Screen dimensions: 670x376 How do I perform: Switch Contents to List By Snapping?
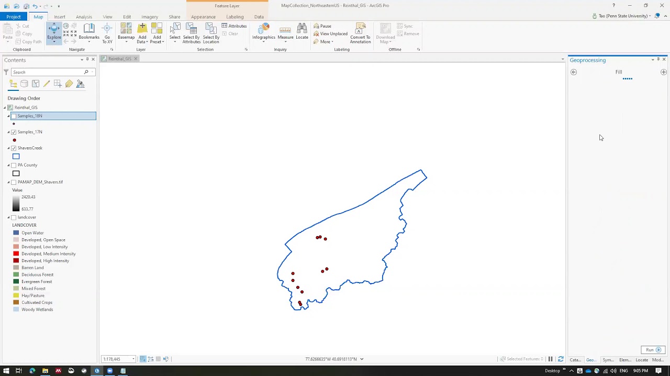pos(58,84)
